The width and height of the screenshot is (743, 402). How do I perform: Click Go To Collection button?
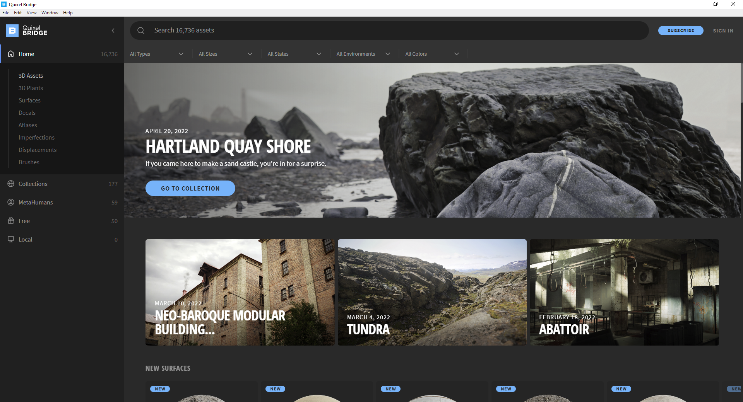pos(190,188)
